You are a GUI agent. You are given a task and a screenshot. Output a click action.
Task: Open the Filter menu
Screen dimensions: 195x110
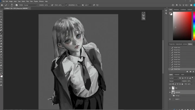[27, 1]
